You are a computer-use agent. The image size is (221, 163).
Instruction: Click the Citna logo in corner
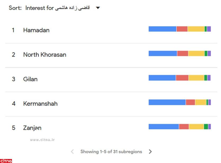click(x=6, y=161)
